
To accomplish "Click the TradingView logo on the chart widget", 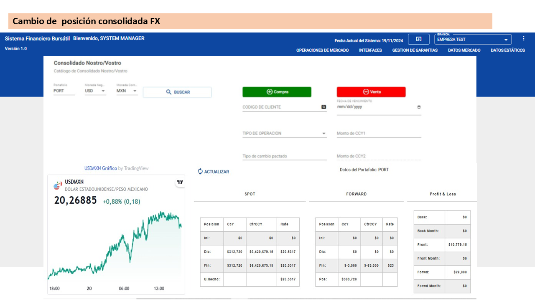I will 179,182.
